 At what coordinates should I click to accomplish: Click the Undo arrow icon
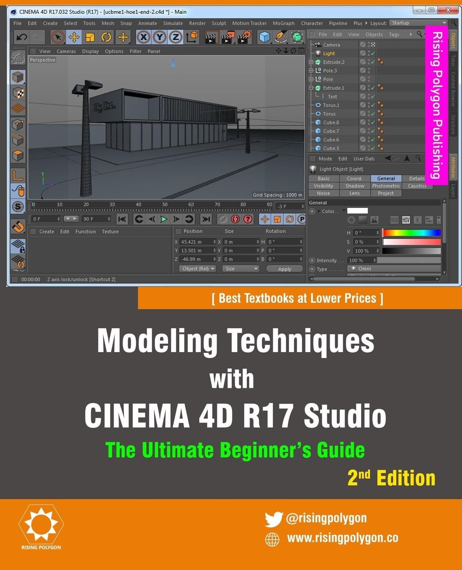click(x=21, y=37)
